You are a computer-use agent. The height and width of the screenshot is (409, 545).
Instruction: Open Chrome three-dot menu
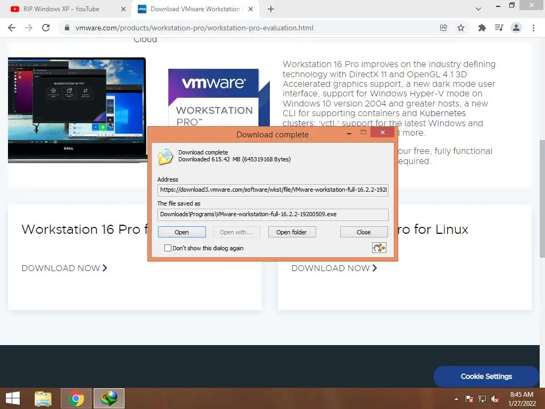(533, 28)
